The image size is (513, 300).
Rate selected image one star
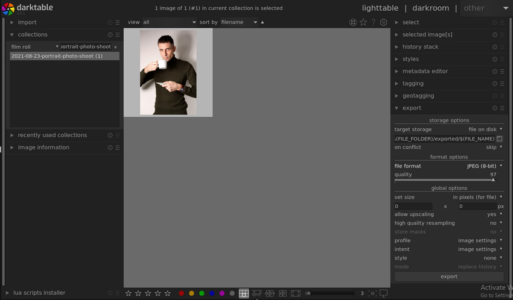[128, 293]
